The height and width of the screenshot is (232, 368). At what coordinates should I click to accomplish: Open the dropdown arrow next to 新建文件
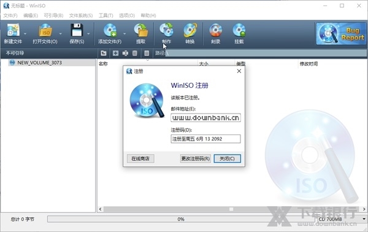(x=25, y=34)
